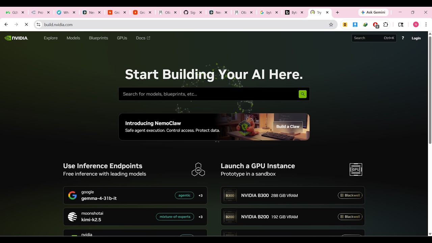The width and height of the screenshot is (432, 243).
Task: Switch to the Pro browser tab
Action: click(40, 12)
